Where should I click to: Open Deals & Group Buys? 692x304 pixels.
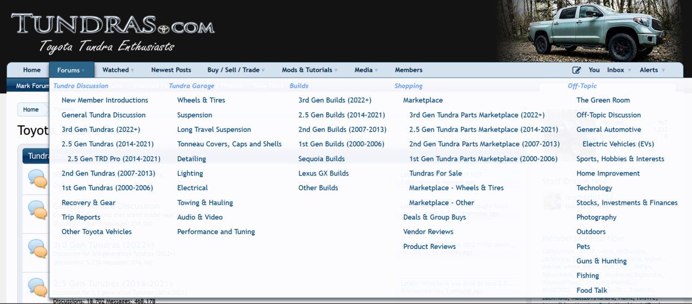pyautogui.click(x=435, y=217)
